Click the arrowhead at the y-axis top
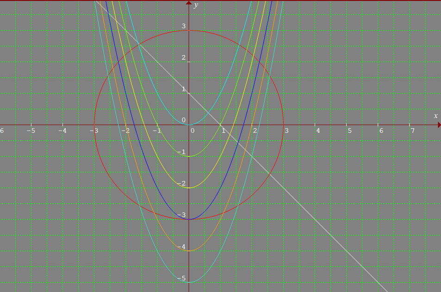 [189, 3]
